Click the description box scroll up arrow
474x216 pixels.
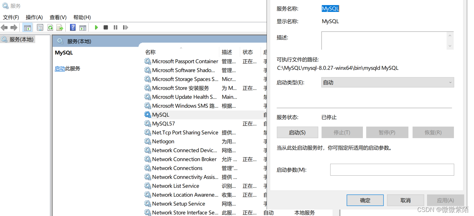tap(450, 36)
